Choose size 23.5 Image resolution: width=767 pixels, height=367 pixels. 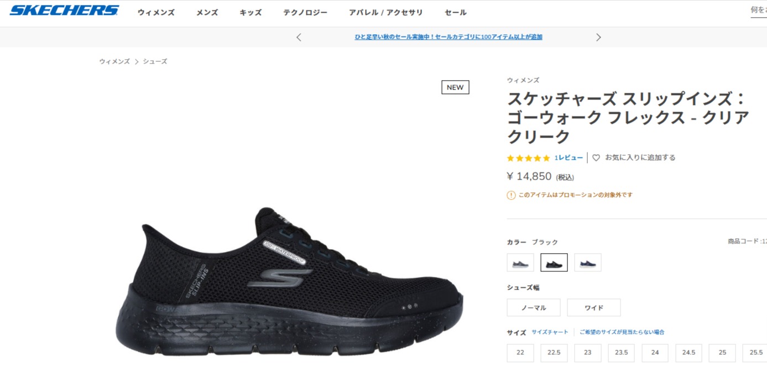tap(622, 353)
